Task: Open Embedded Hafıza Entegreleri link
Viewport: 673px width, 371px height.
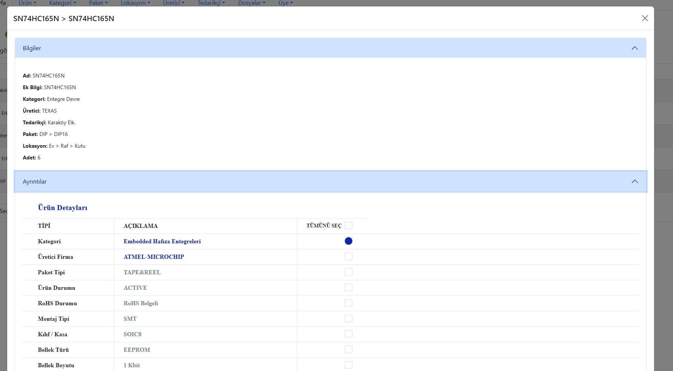Action: pos(162,241)
